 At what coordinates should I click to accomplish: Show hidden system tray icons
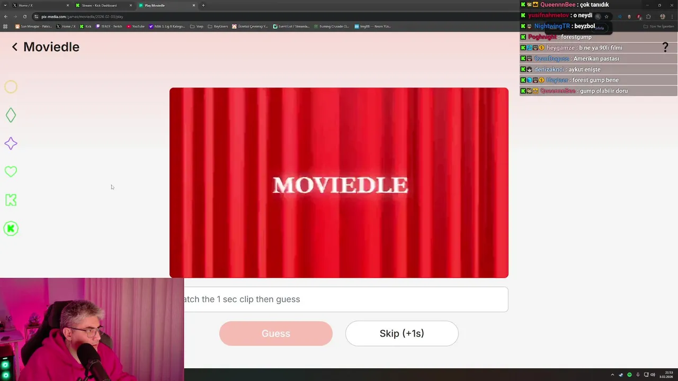click(612, 375)
